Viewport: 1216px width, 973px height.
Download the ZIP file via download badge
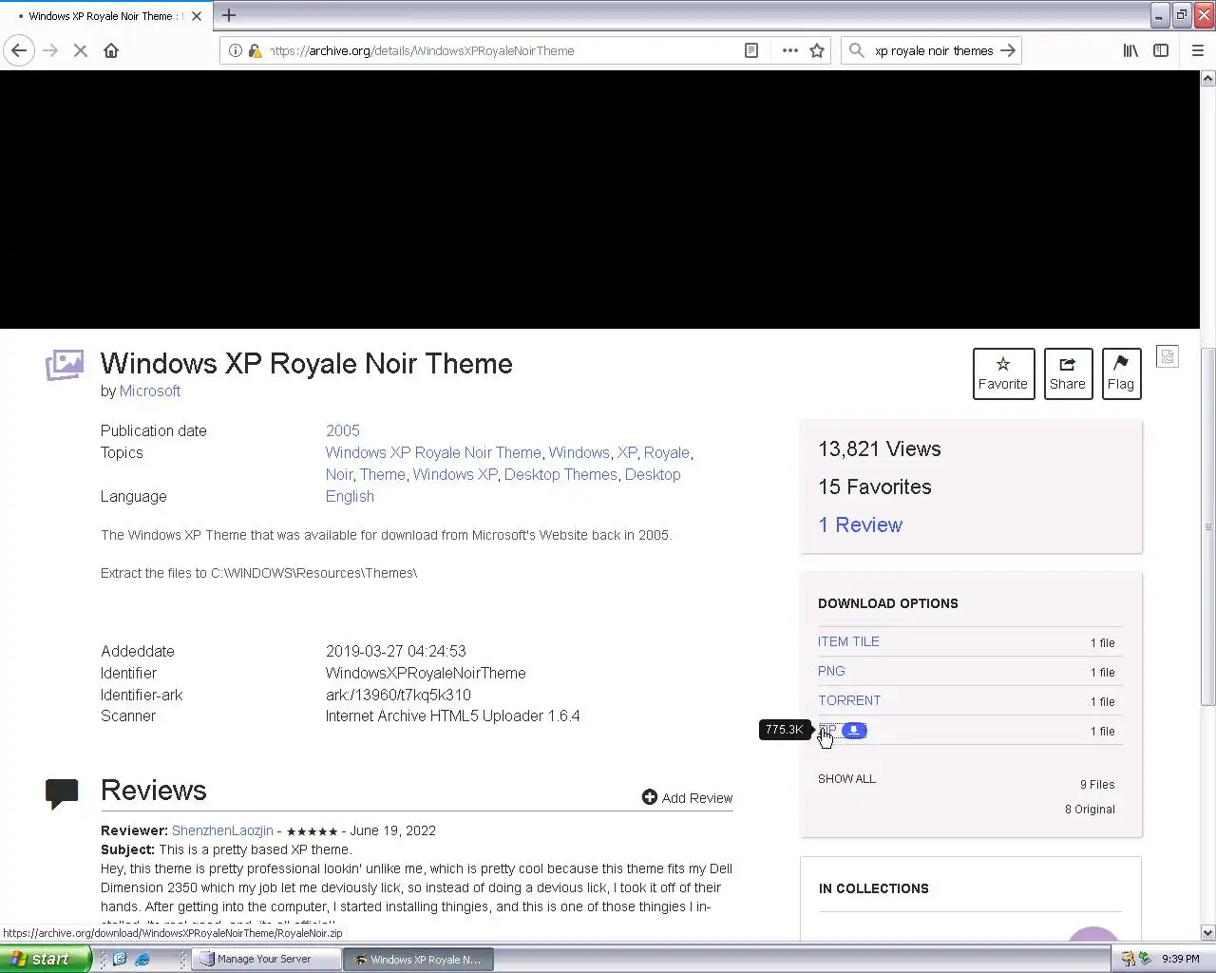pyautogui.click(x=854, y=730)
